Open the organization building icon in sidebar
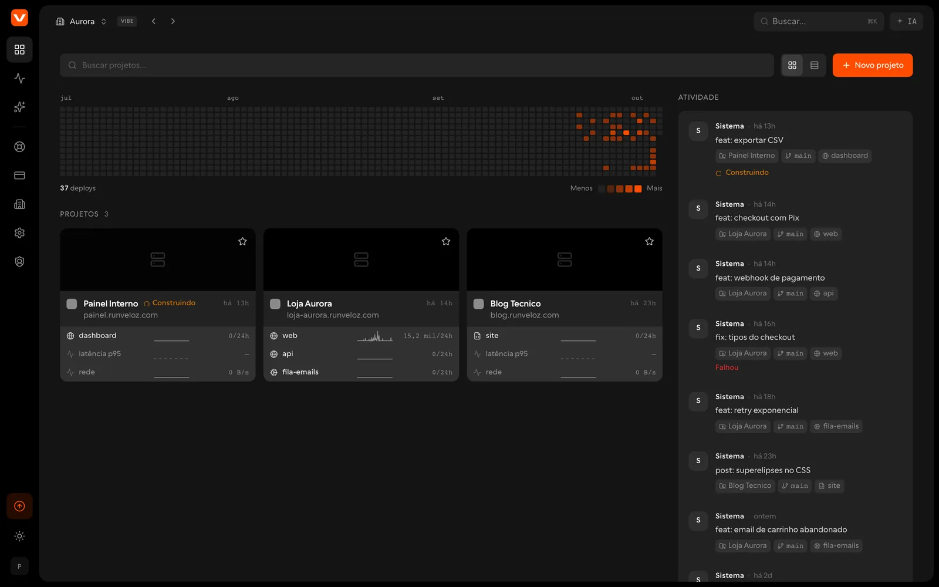Screen dimensions: 939x587 coord(19,204)
